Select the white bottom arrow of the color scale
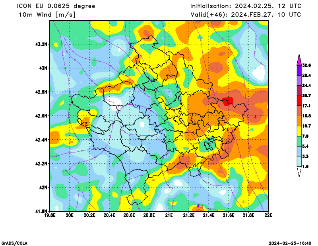Viewport: 318px width, 246px height. [299, 172]
